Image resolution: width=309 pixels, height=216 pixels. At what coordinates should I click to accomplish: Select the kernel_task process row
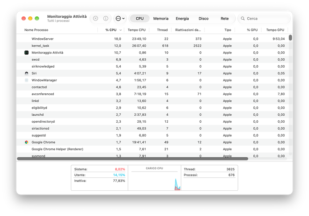(x=153, y=46)
